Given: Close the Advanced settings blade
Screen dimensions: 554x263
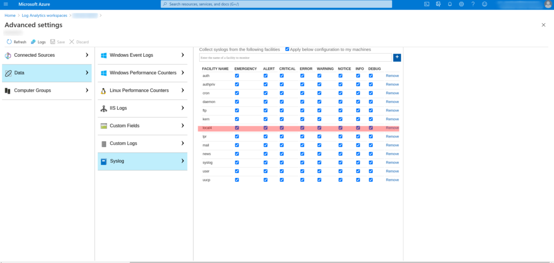Looking at the screenshot, I should [x=543, y=25].
